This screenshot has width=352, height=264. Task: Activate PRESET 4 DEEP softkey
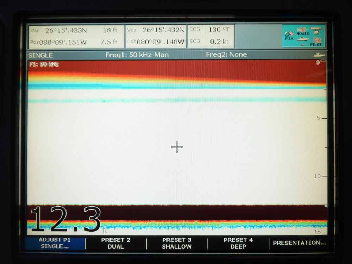pos(238,243)
